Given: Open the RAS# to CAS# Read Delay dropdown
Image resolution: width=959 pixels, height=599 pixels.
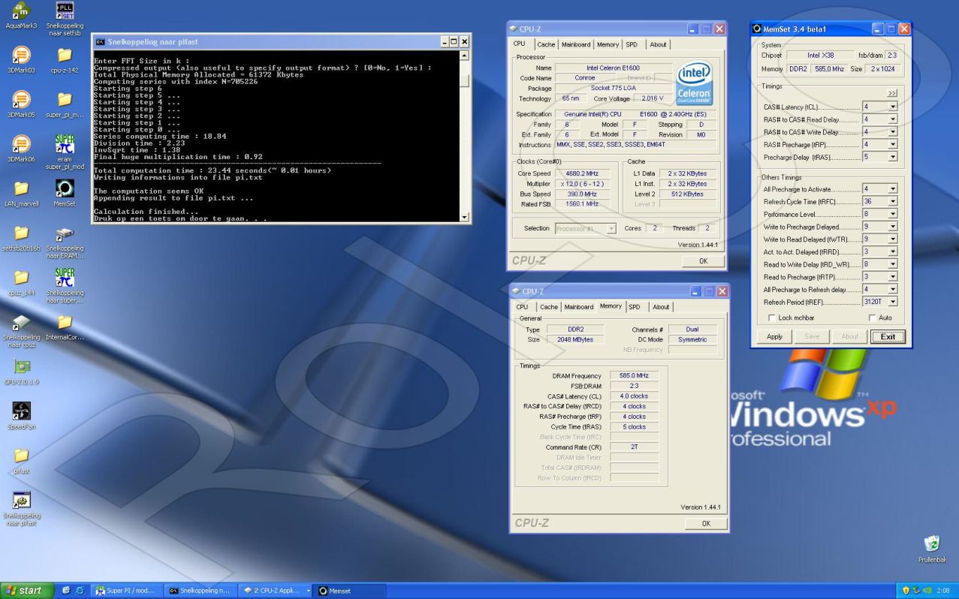Looking at the screenshot, I should click(x=892, y=120).
